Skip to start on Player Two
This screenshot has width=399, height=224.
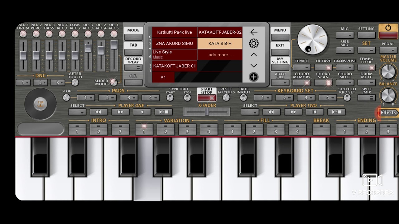[x=315, y=112]
